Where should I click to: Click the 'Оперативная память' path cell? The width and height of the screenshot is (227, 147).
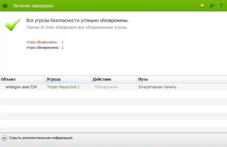coord(157,87)
